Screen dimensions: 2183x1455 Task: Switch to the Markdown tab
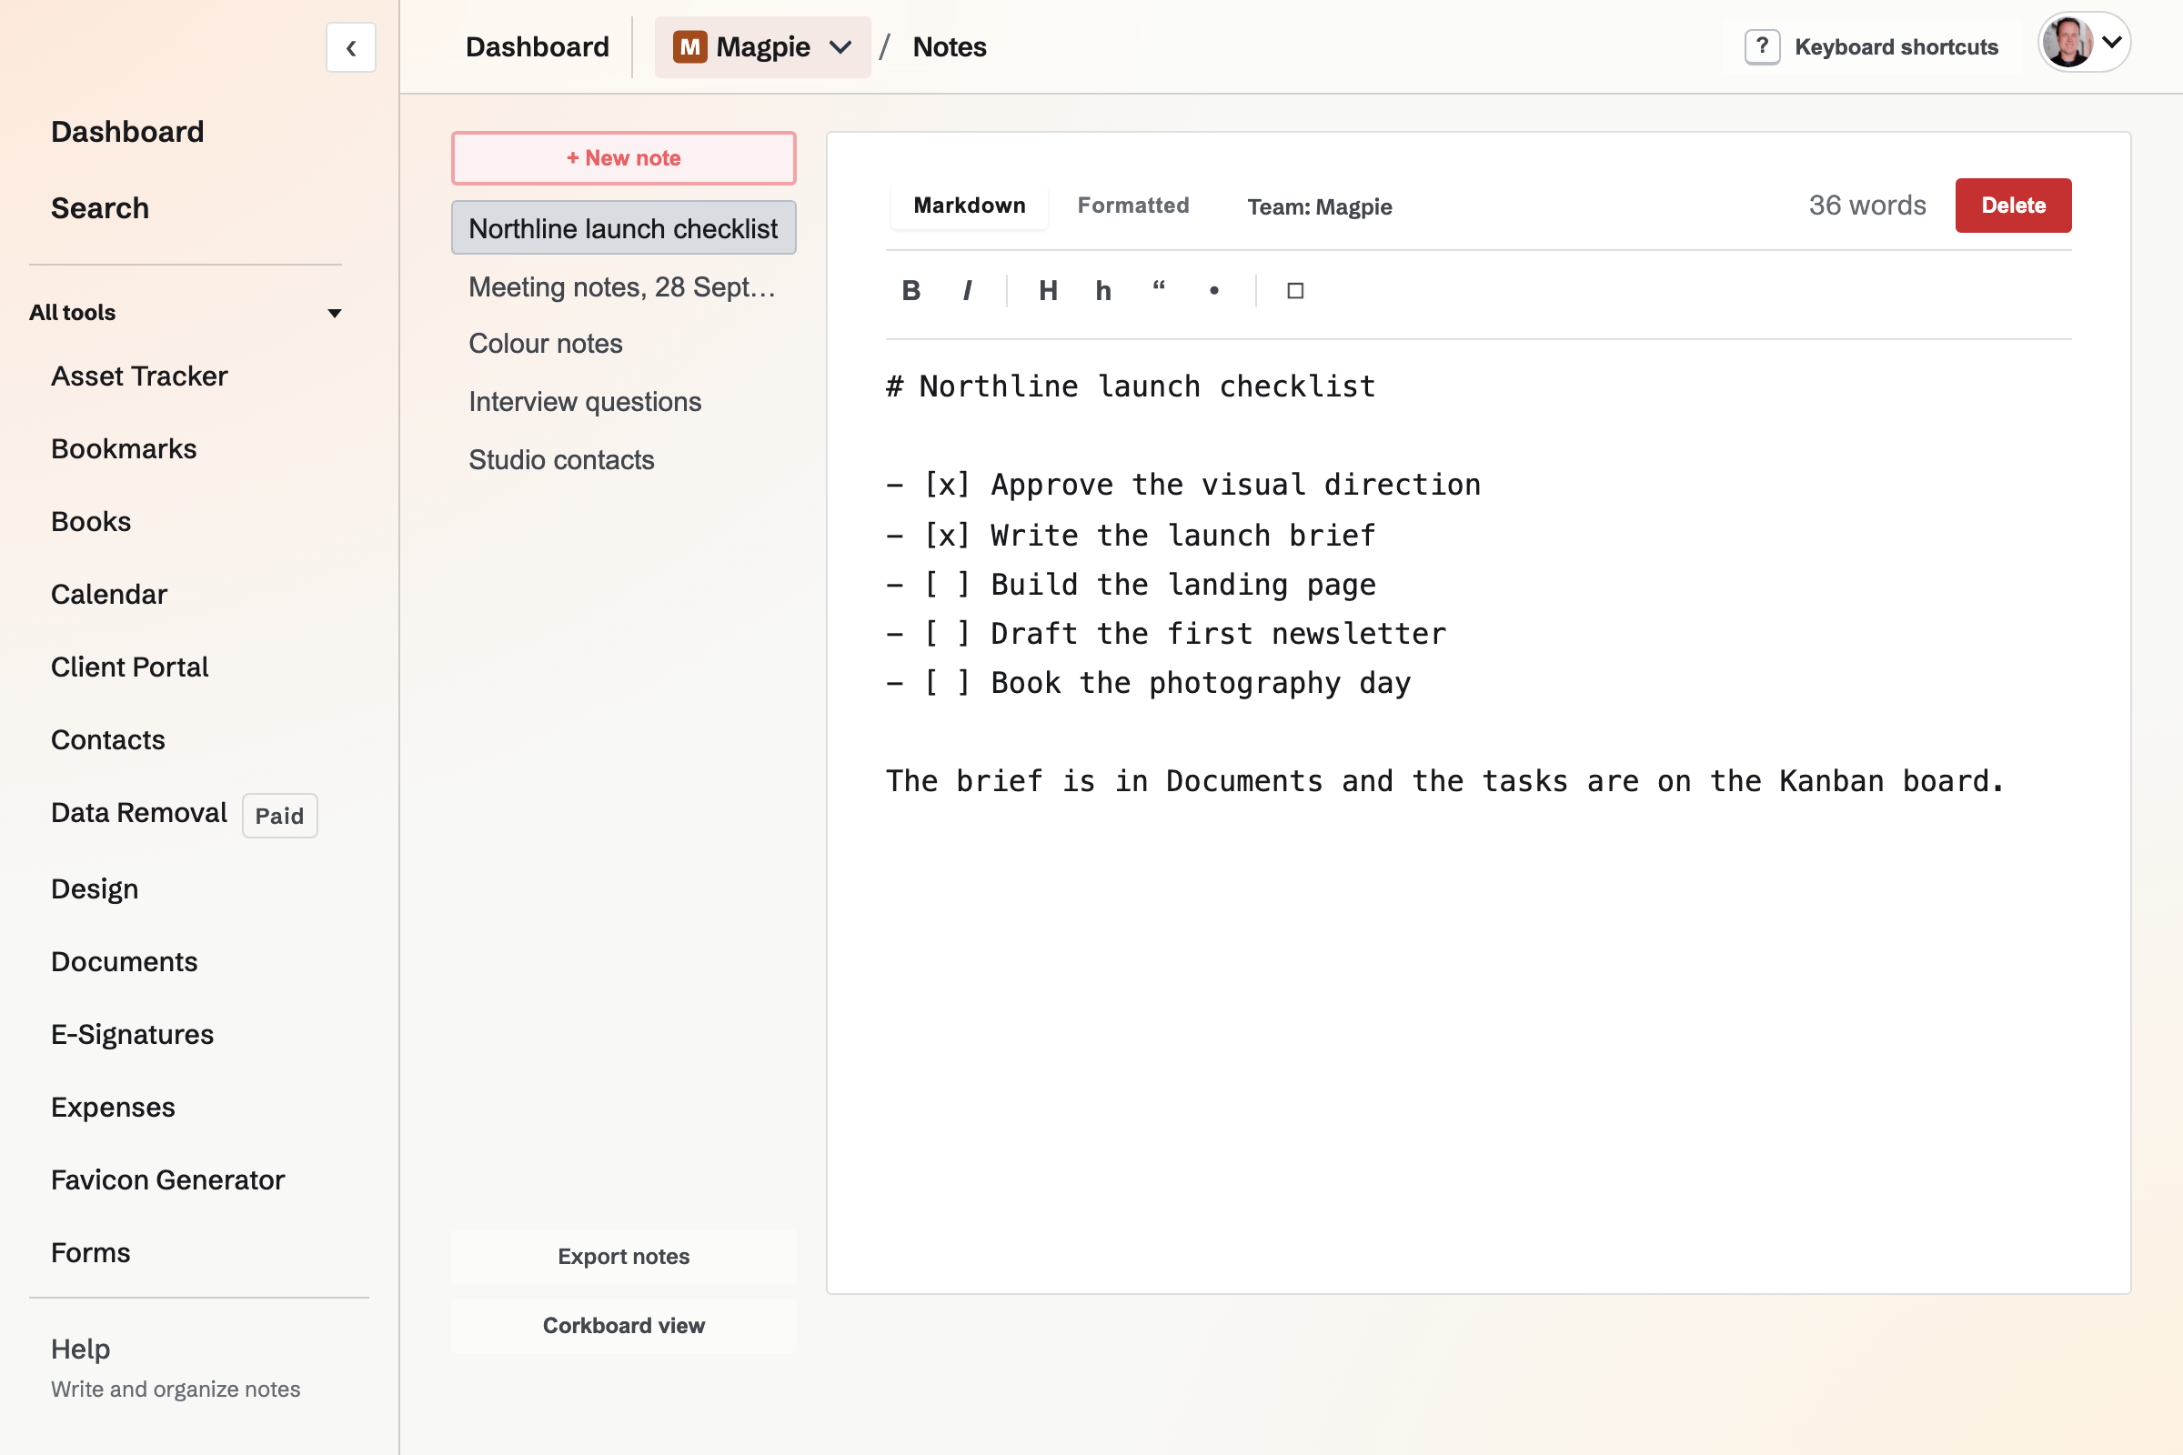(x=969, y=206)
